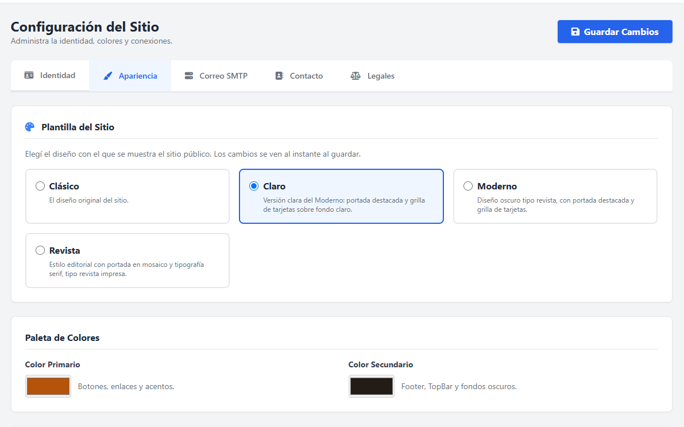Click the Paleta de Colores heading
The image size is (684, 427).
(63, 337)
